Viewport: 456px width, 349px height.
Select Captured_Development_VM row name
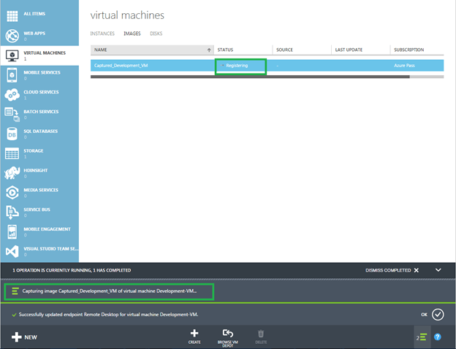tap(121, 66)
